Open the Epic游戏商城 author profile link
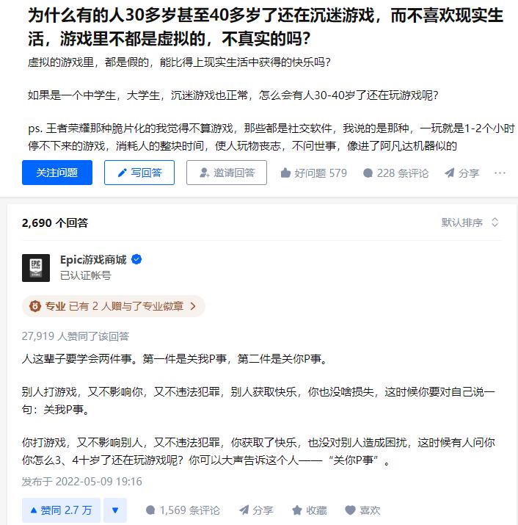The image size is (518, 525). [x=93, y=259]
